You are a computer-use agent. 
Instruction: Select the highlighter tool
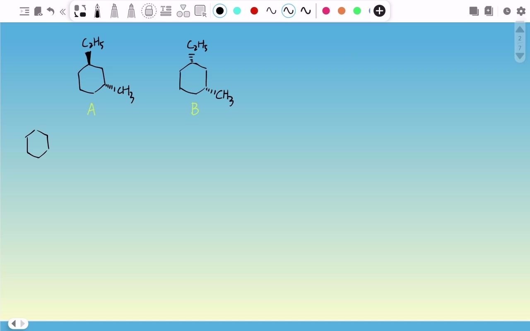114,11
